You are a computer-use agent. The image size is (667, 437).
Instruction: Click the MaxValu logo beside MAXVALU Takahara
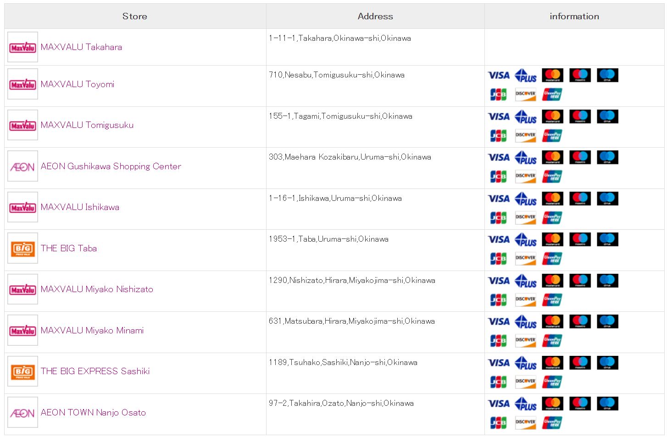[x=23, y=47]
